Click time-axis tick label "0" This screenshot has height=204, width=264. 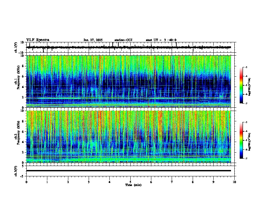click(x=26, y=182)
